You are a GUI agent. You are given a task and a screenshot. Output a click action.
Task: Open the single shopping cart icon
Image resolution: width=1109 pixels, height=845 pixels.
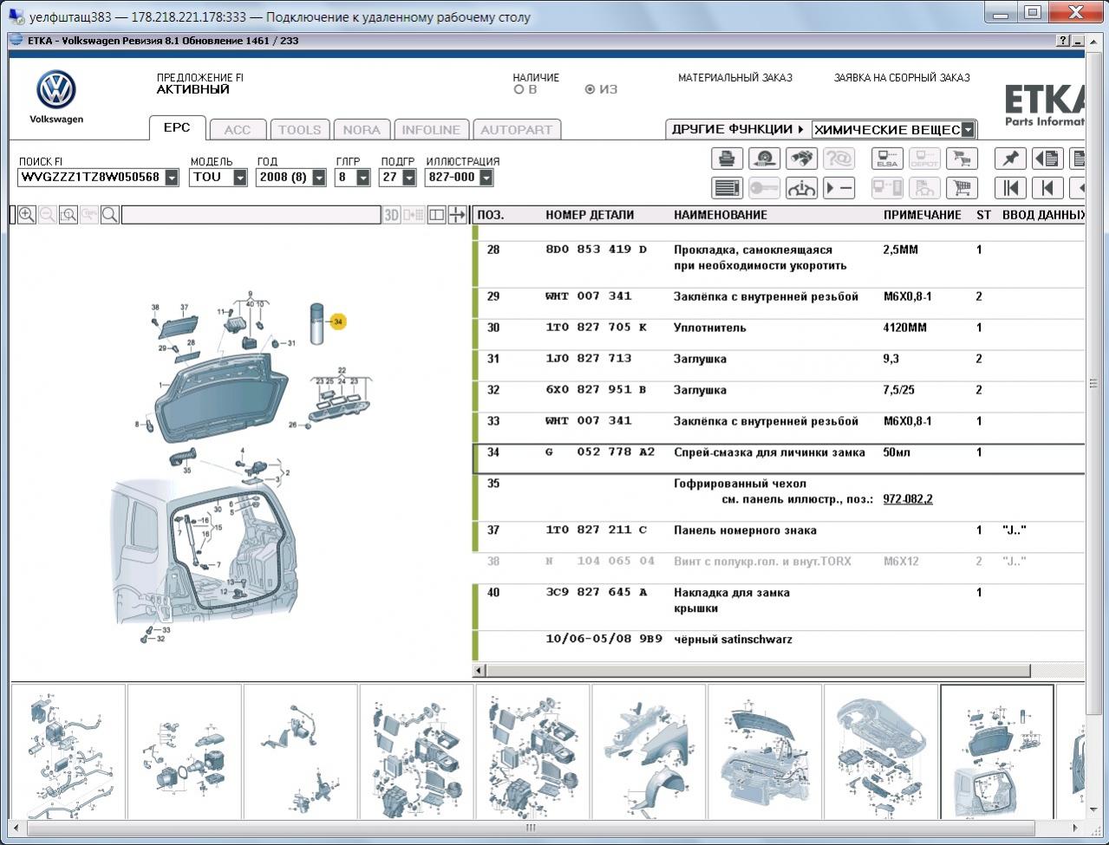pyautogui.click(x=962, y=188)
